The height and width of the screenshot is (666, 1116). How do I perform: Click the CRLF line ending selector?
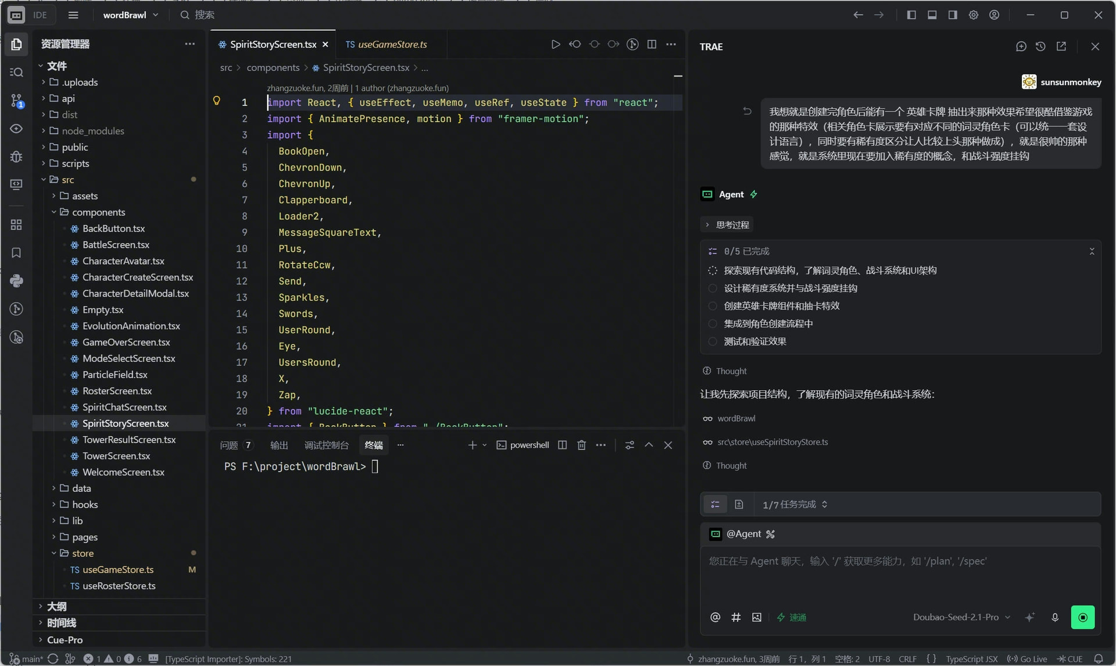pos(907,659)
